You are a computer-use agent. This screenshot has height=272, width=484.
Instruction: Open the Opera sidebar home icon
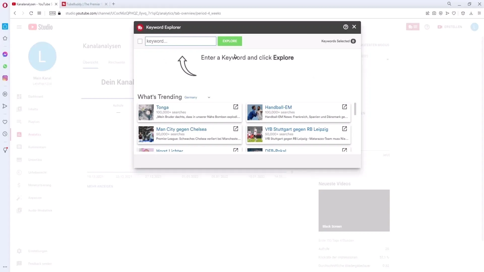tap(5, 26)
